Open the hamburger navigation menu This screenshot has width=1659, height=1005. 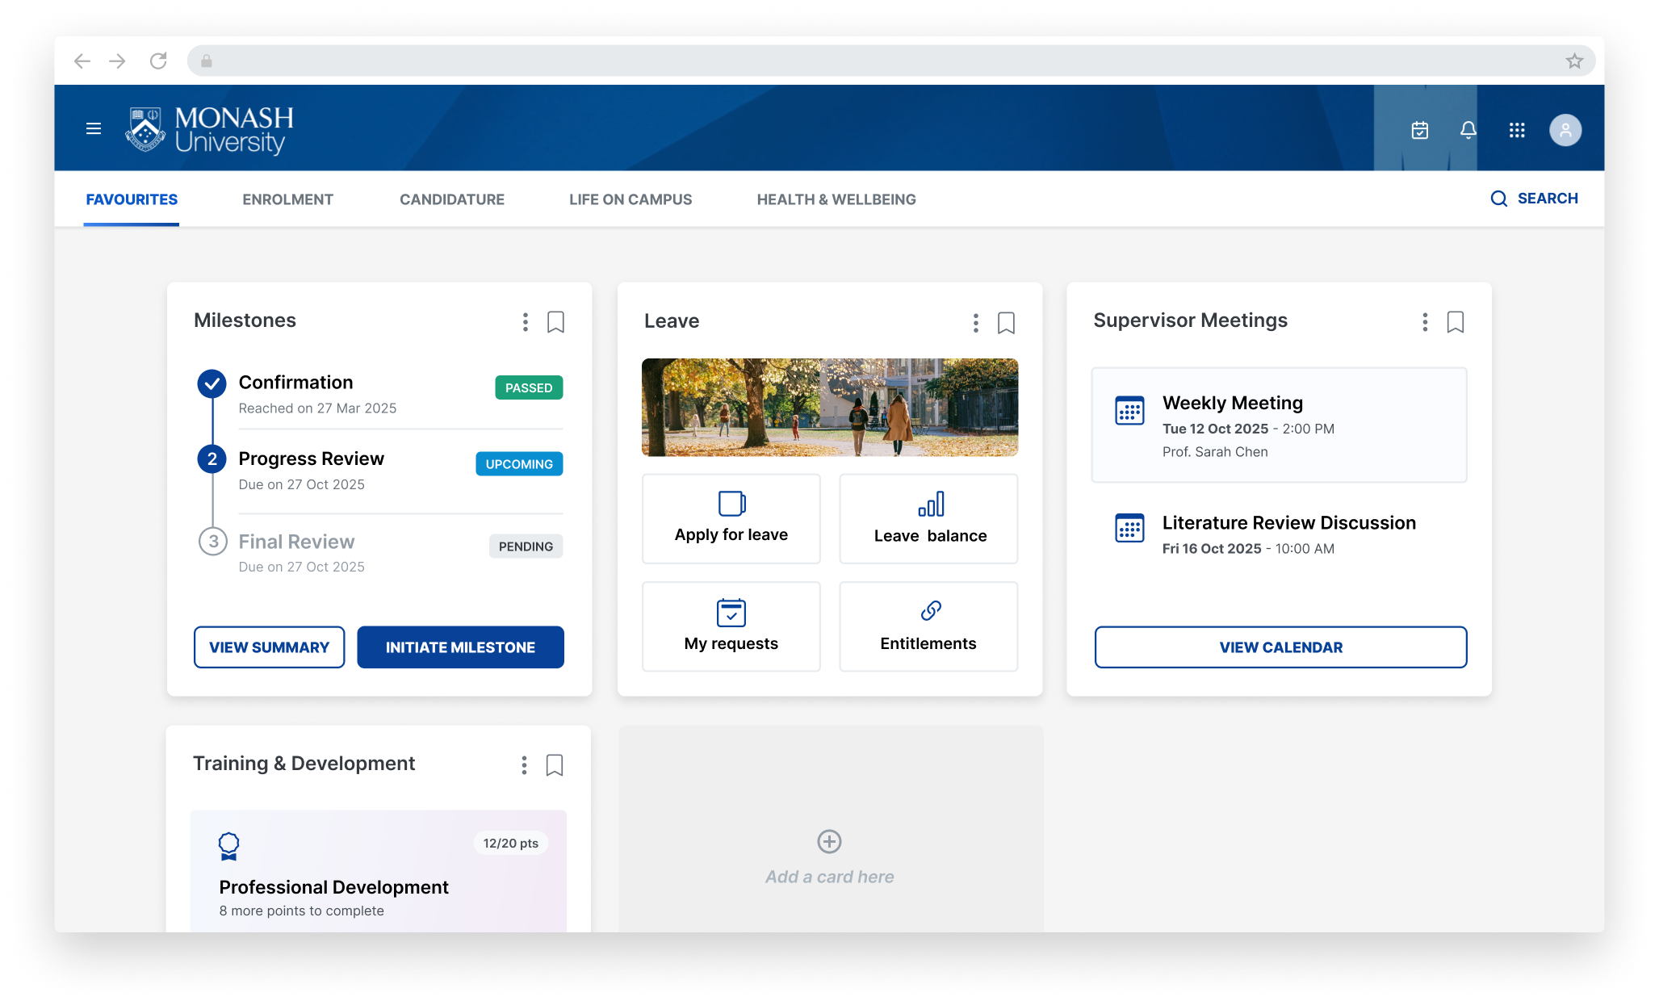coord(94,129)
